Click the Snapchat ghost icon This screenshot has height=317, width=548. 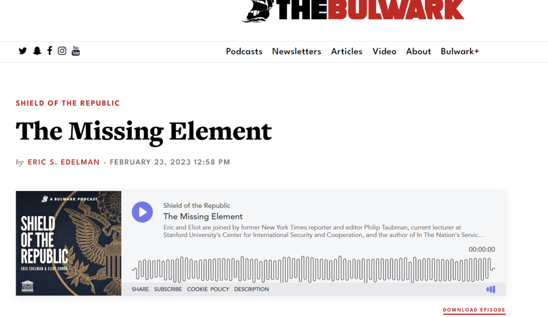tap(37, 51)
